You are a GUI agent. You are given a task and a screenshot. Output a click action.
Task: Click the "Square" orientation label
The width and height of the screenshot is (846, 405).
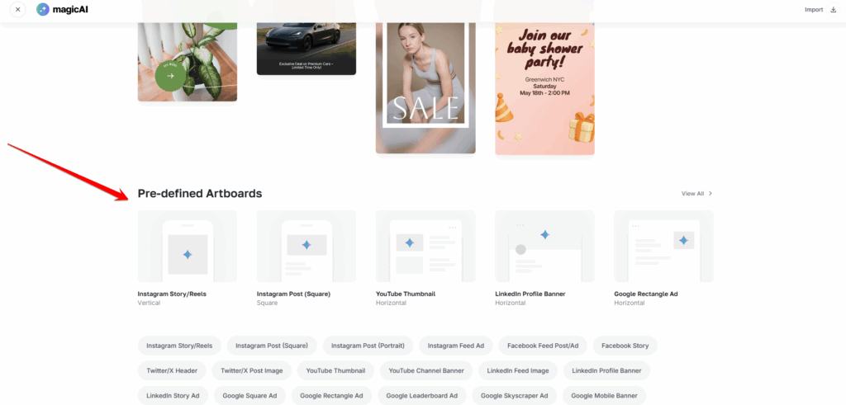(x=267, y=304)
